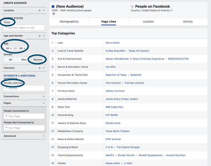Screen dimensions: 211x166
Task: Open the Texas Storm Chasers link
Action: 118,131
